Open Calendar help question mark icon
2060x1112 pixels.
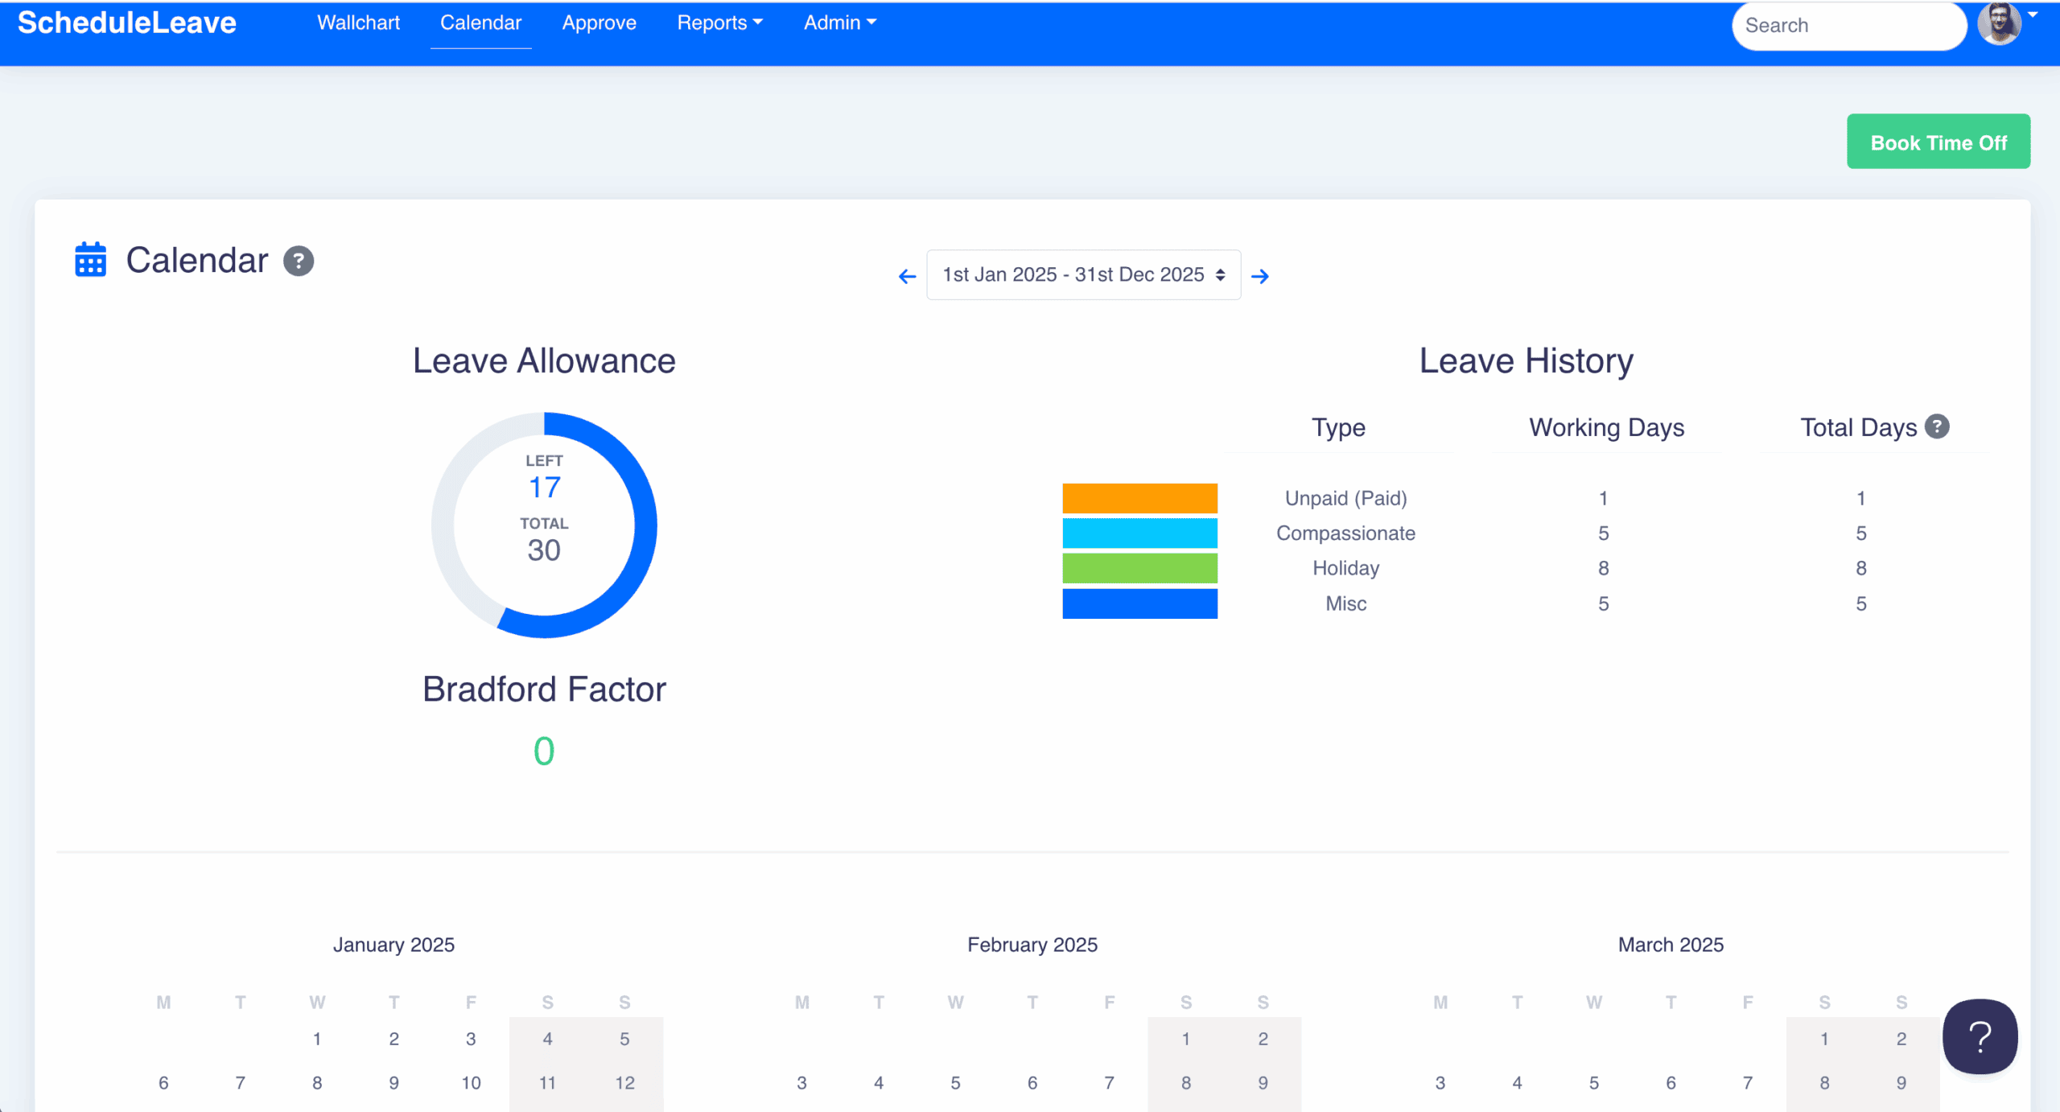pyautogui.click(x=299, y=261)
